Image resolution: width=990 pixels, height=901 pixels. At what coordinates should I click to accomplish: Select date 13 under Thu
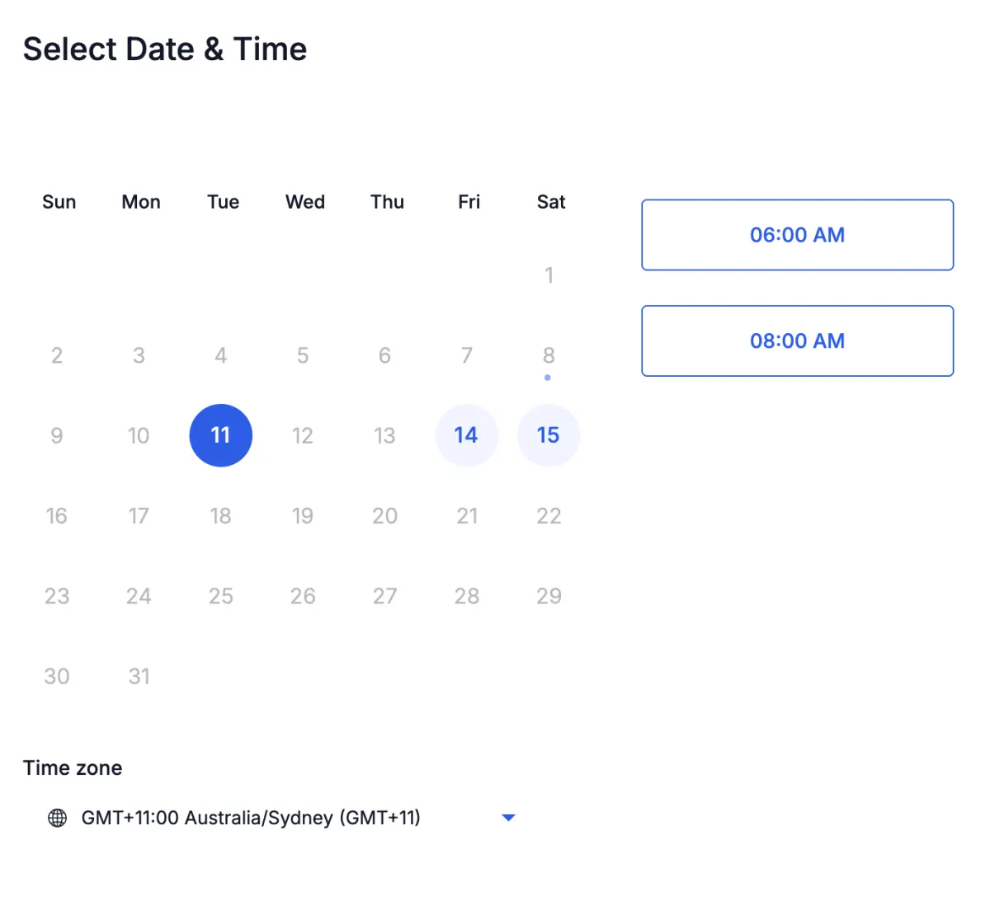pos(384,435)
